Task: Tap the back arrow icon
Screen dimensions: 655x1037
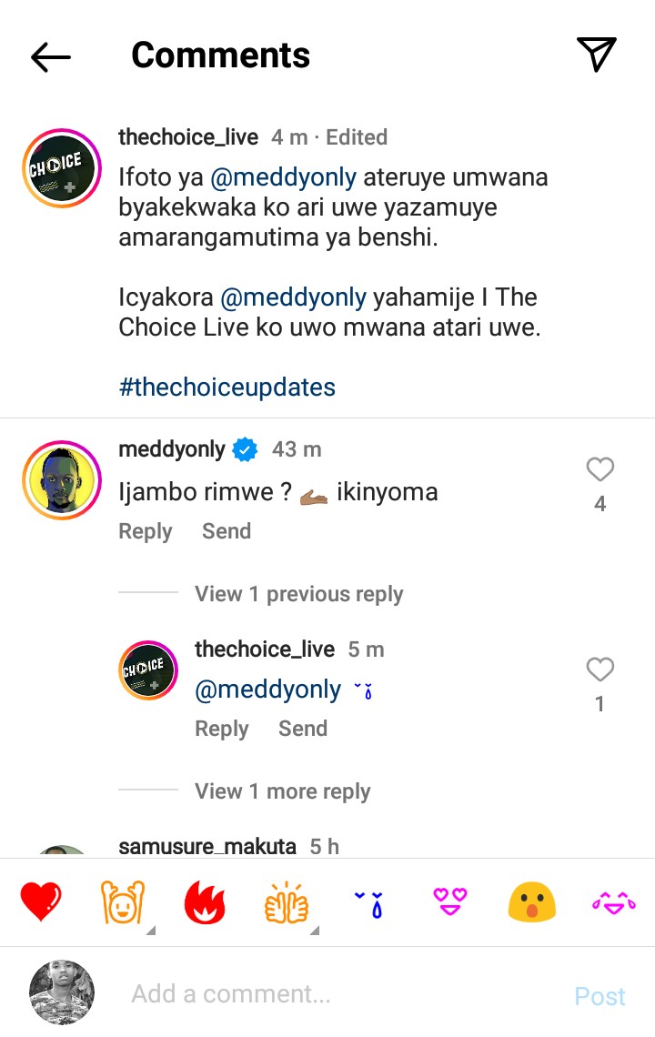Action: [x=51, y=56]
